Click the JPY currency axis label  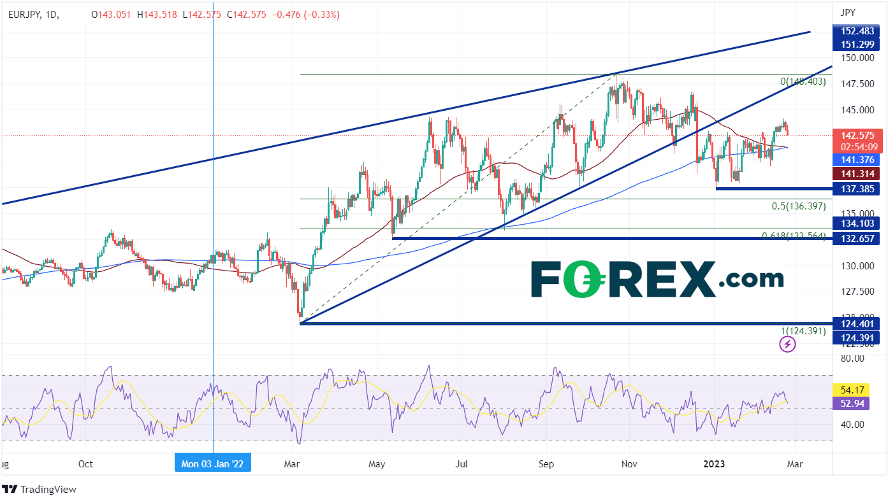[x=848, y=13]
